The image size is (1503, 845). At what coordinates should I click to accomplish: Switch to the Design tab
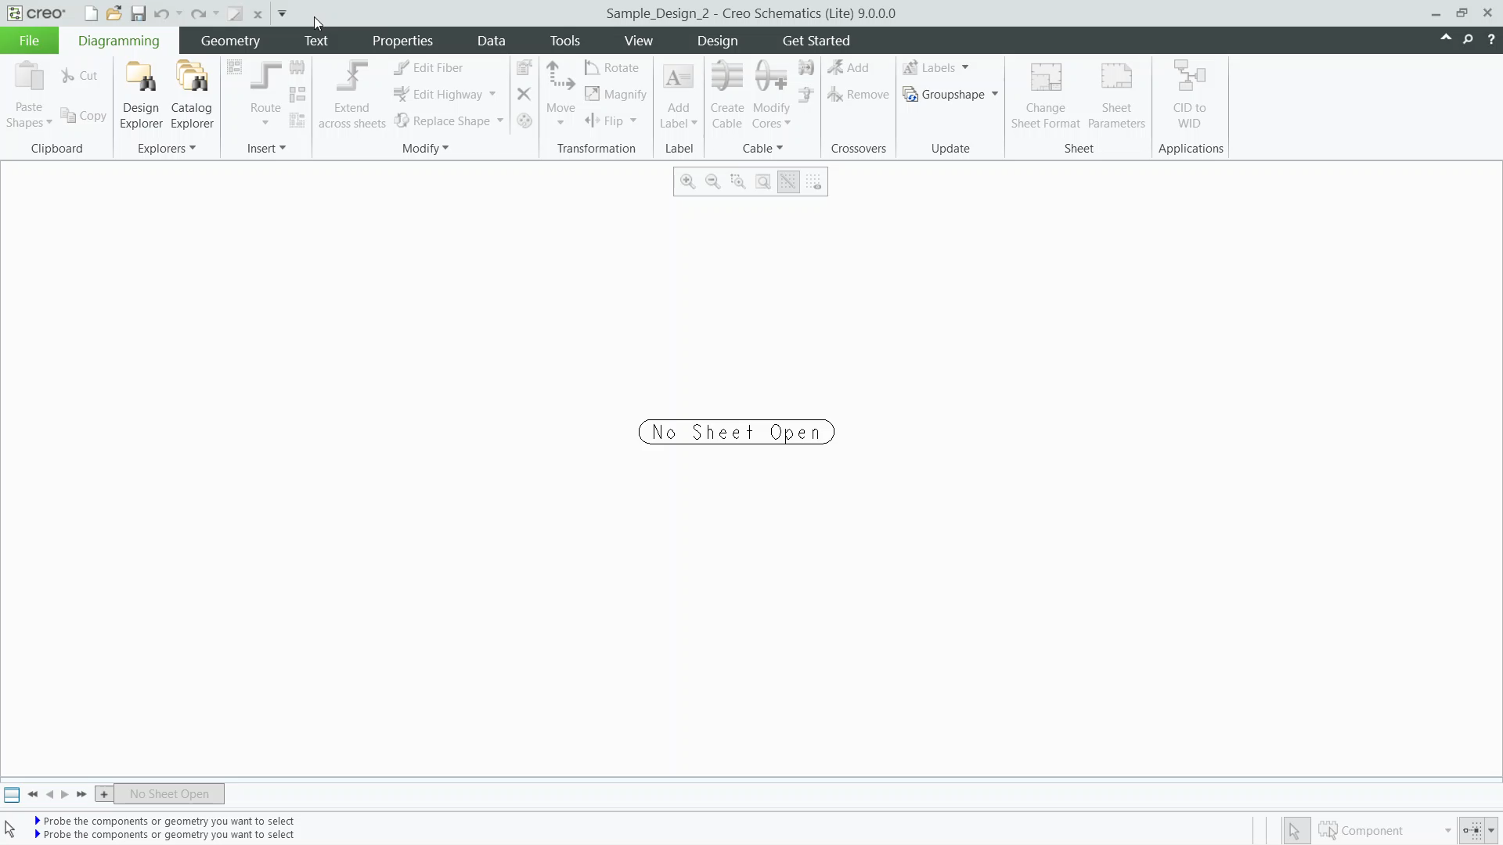click(717, 40)
